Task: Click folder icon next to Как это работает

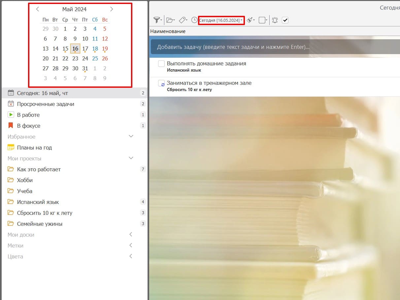Action: [11, 169]
